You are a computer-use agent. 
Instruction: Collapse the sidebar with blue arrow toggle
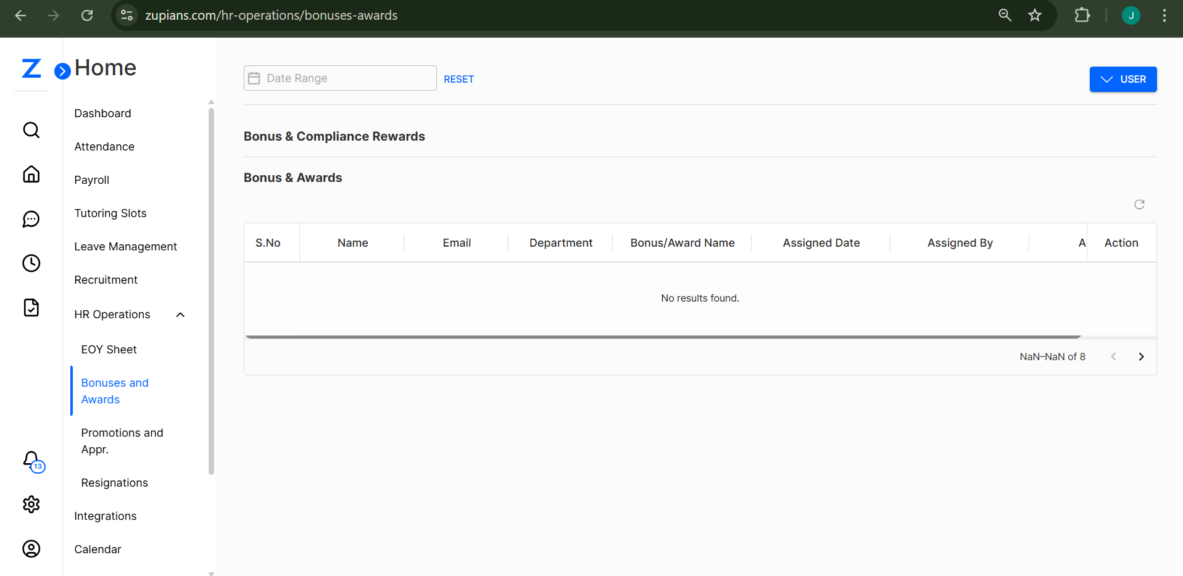(x=62, y=72)
